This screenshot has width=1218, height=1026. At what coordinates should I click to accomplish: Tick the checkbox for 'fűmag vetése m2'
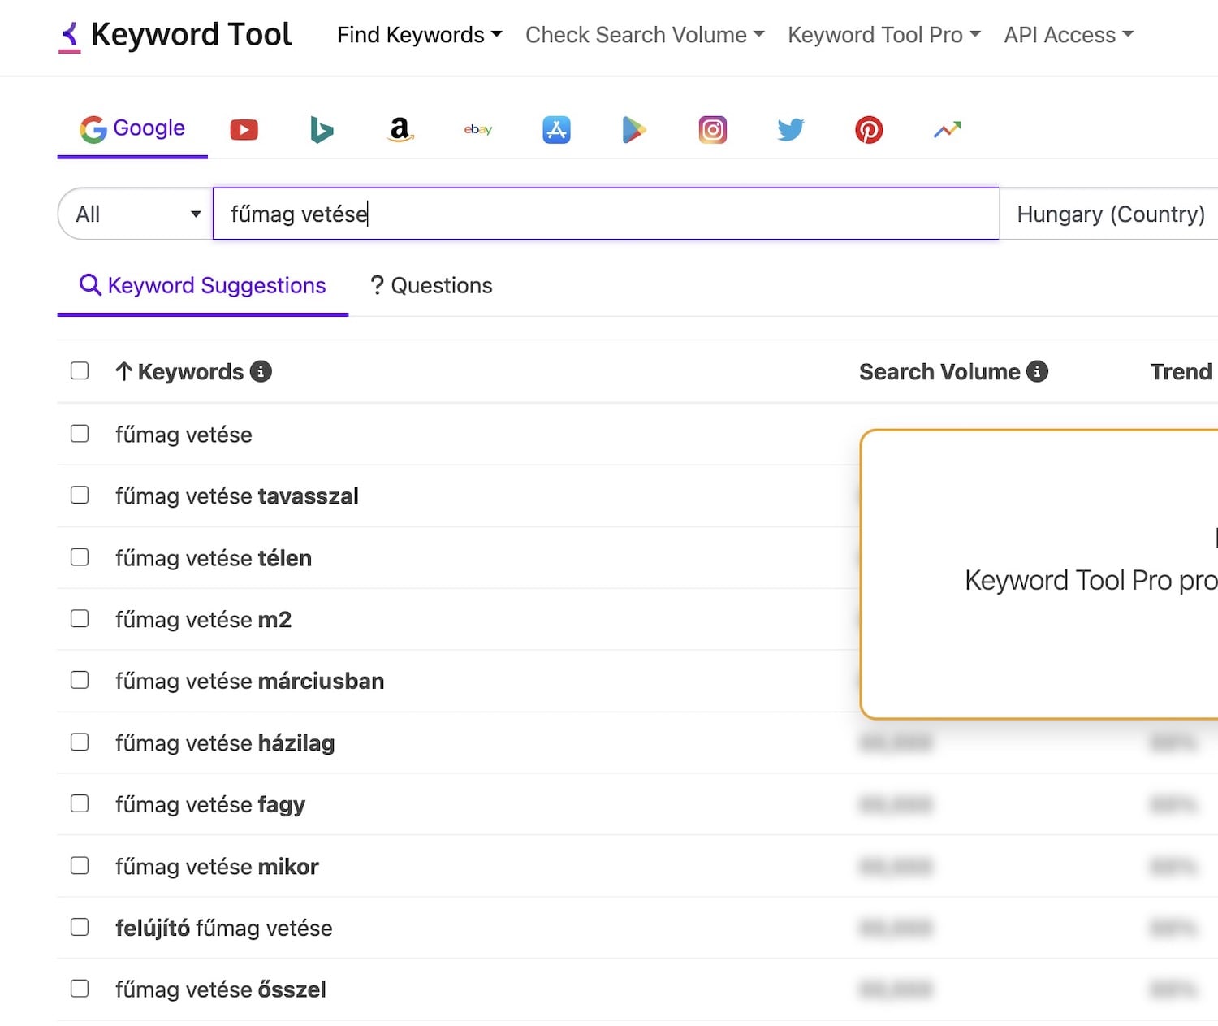(x=80, y=619)
